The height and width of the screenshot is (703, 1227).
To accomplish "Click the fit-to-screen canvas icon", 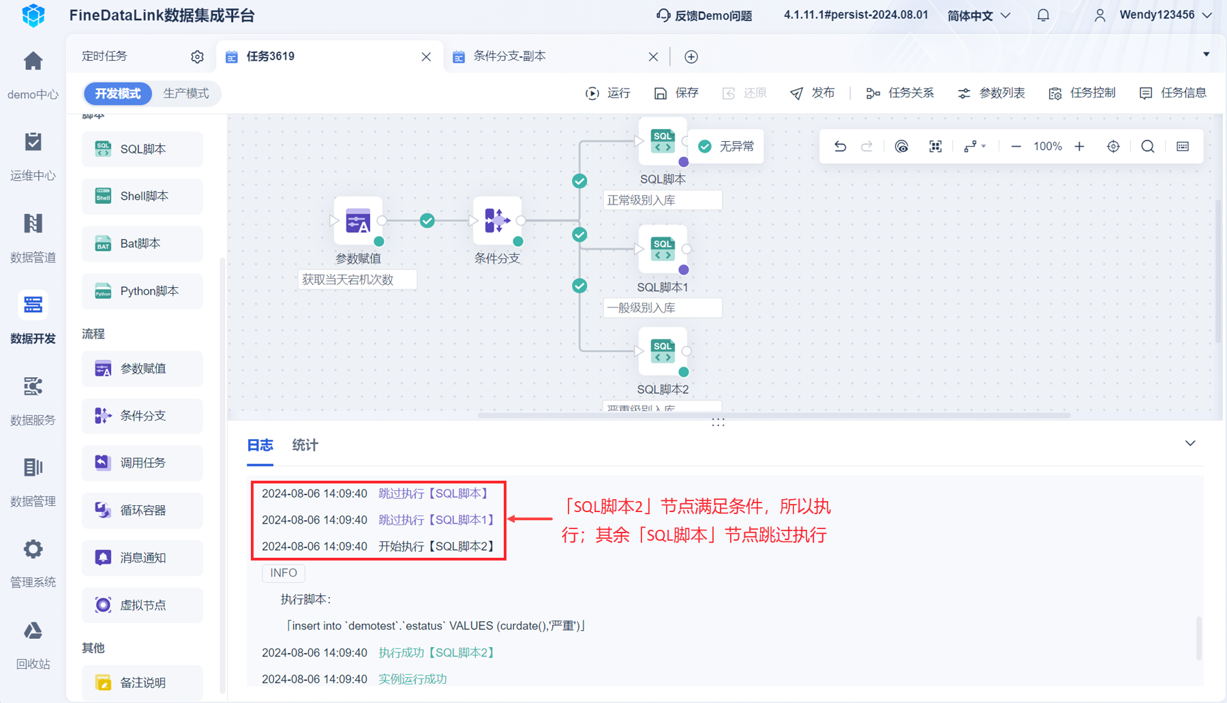I will pyautogui.click(x=935, y=147).
